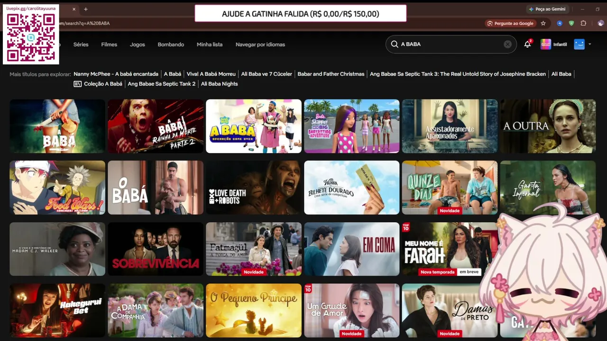Click the Pergunte ao Google button
The height and width of the screenshot is (341, 607).
point(510,23)
